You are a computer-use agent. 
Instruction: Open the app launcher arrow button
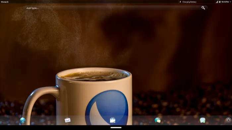tap(228, 120)
